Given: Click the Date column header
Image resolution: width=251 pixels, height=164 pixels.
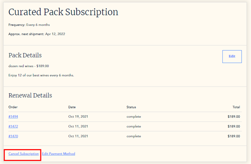Looking at the screenshot, I should (72, 107).
